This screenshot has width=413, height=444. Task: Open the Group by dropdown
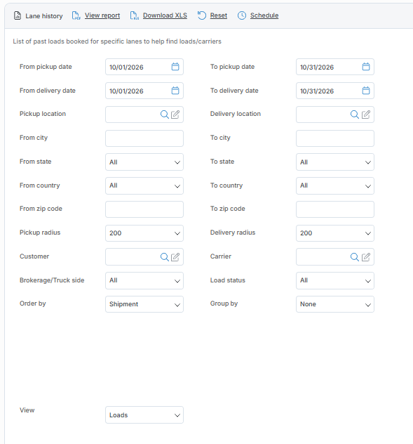tap(335, 304)
